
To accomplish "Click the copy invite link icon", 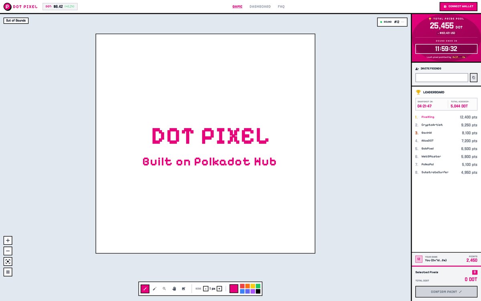I will click(x=473, y=77).
